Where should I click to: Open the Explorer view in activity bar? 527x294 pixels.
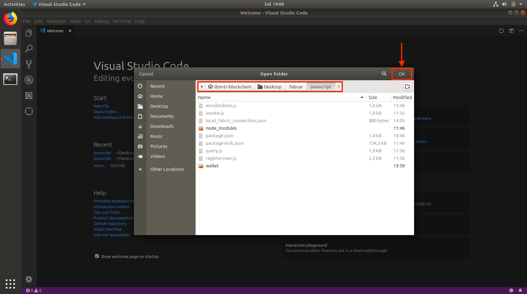[x=29, y=33]
